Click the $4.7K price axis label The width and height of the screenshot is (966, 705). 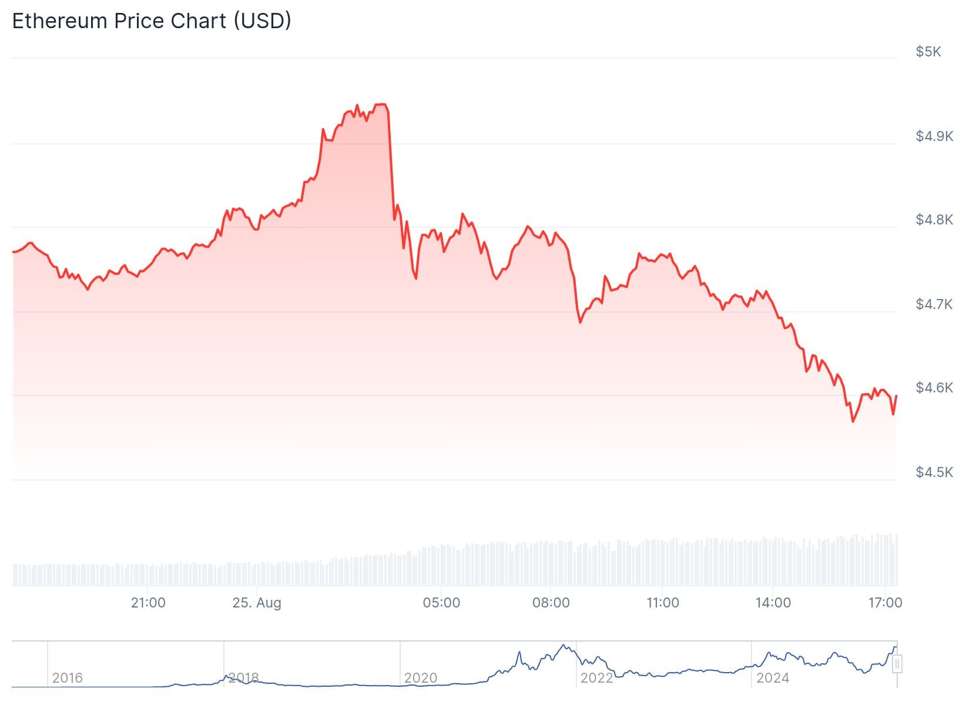pos(934,304)
